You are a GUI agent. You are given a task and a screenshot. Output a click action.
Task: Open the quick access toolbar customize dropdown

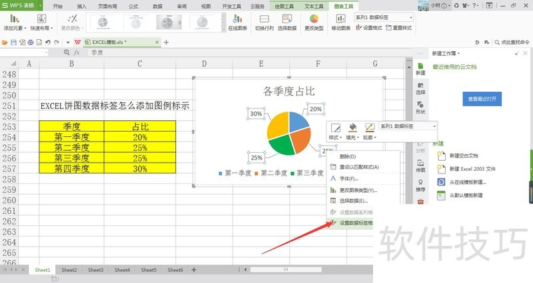pos(68,43)
